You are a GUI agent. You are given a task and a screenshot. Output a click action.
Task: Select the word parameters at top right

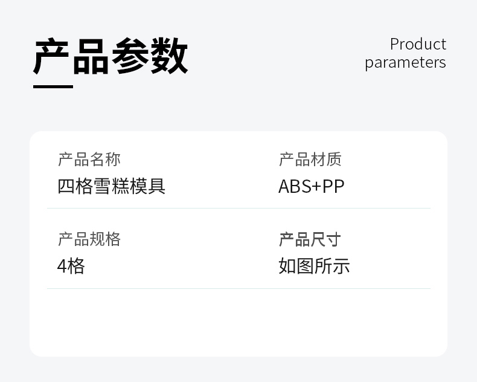[x=406, y=63]
